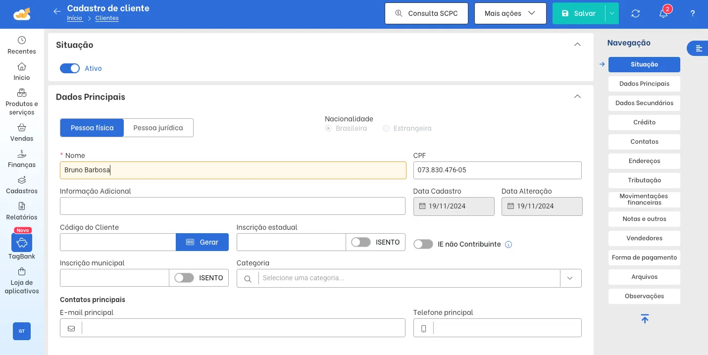Click scroll-to-top arrow in Navegação
Image resolution: width=708 pixels, height=355 pixels.
pos(644,319)
